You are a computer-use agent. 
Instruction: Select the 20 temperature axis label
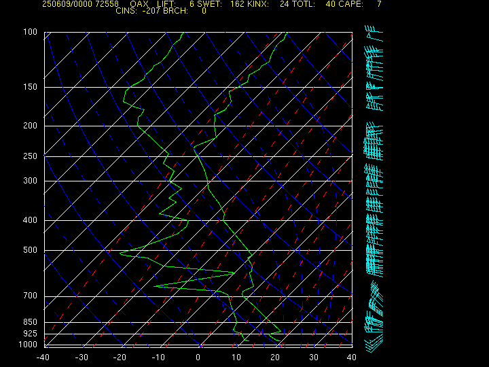(275, 357)
